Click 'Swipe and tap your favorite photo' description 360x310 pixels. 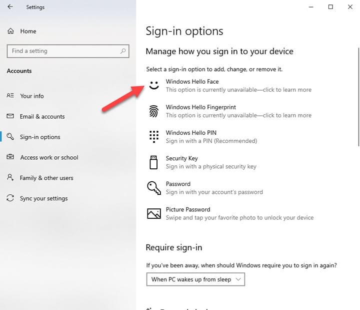point(239,217)
